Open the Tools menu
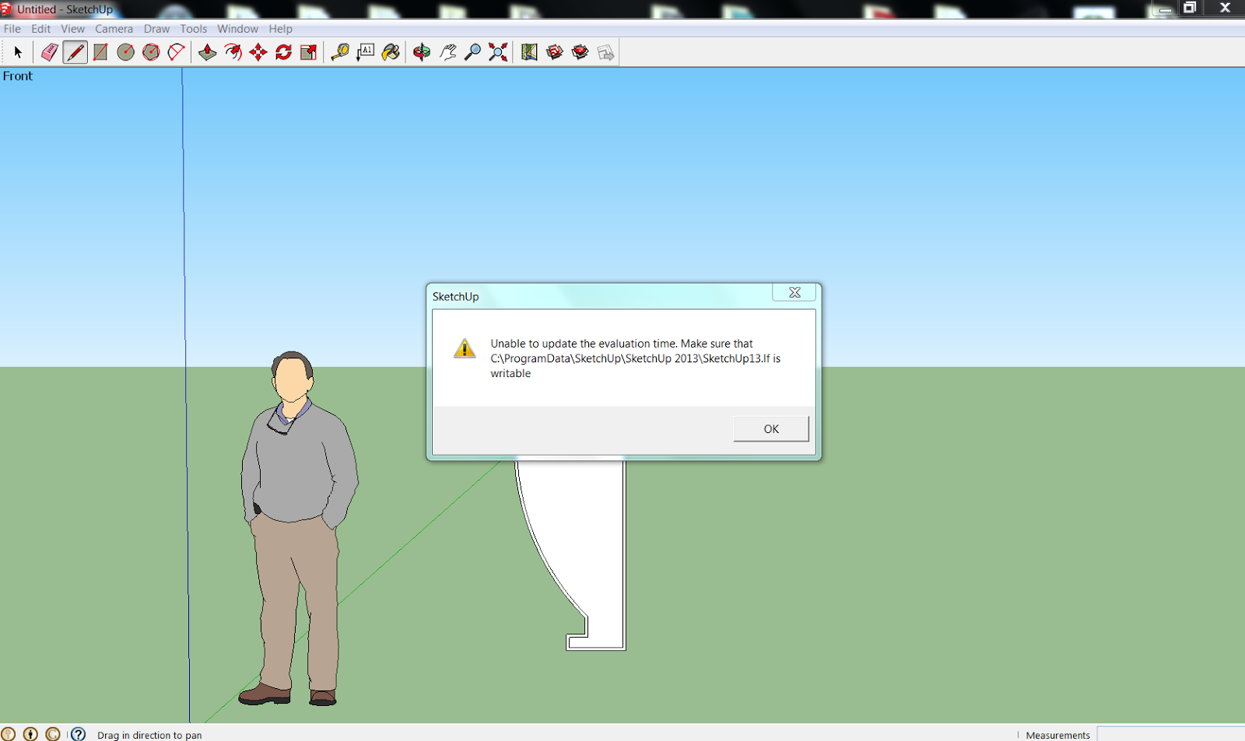 (x=194, y=29)
